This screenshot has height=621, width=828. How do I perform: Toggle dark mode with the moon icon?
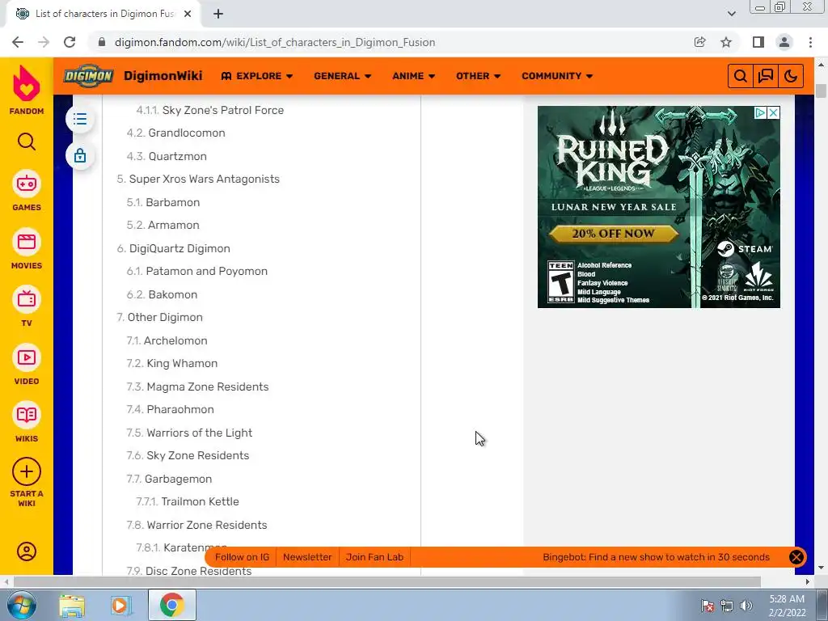[791, 76]
